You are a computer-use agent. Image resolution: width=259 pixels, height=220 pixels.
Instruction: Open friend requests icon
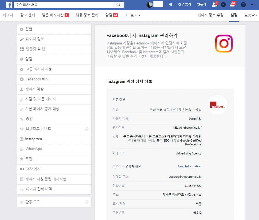214,4
